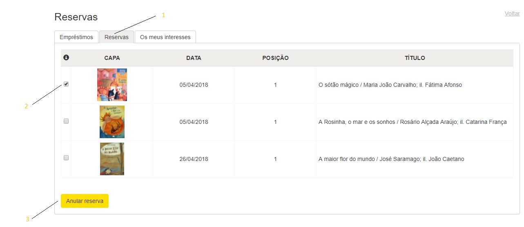
Task: Click the Anular reserva button
Action: [x=85, y=201]
